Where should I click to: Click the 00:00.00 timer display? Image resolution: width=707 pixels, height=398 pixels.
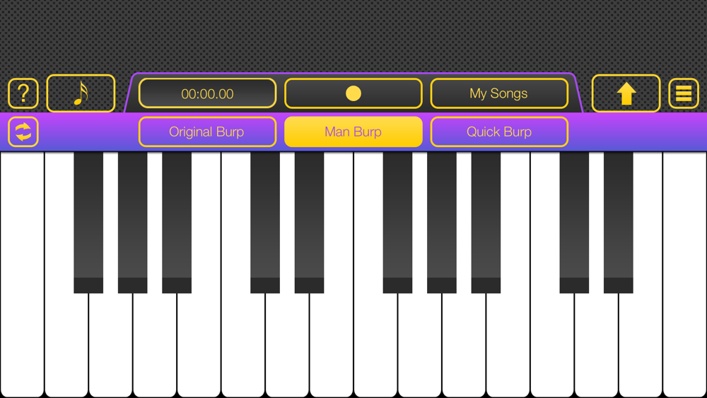pos(207,93)
